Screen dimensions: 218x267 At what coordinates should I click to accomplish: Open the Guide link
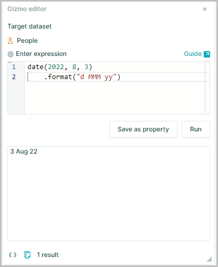click(193, 54)
